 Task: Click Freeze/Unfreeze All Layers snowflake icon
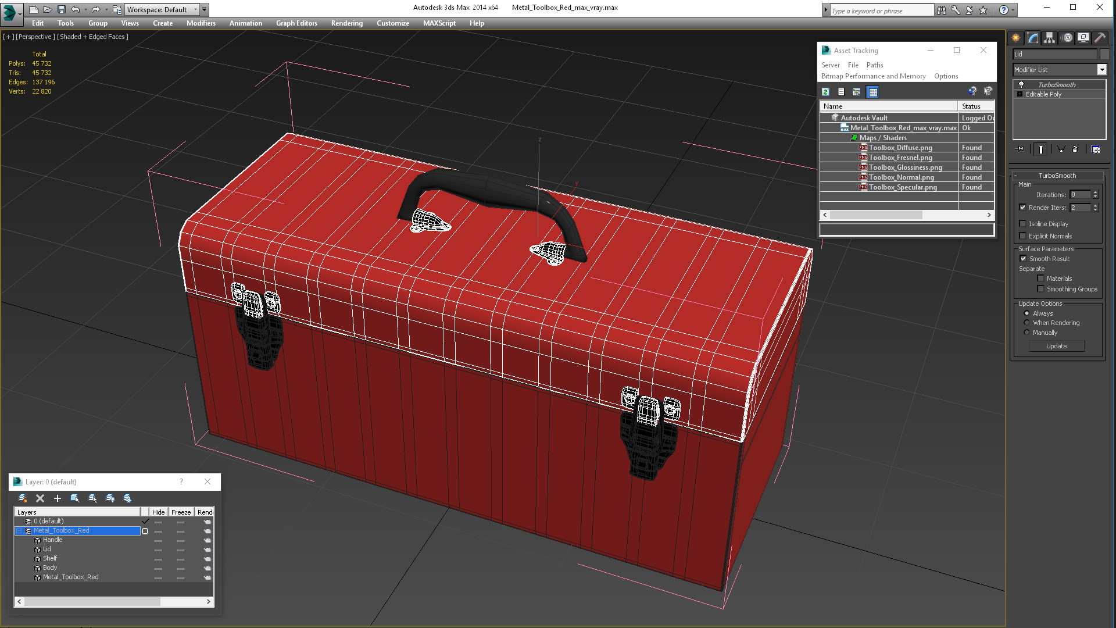[127, 498]
